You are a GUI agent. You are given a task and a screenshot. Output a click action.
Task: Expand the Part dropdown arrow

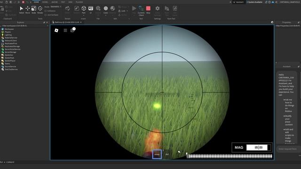click(84, 15)
